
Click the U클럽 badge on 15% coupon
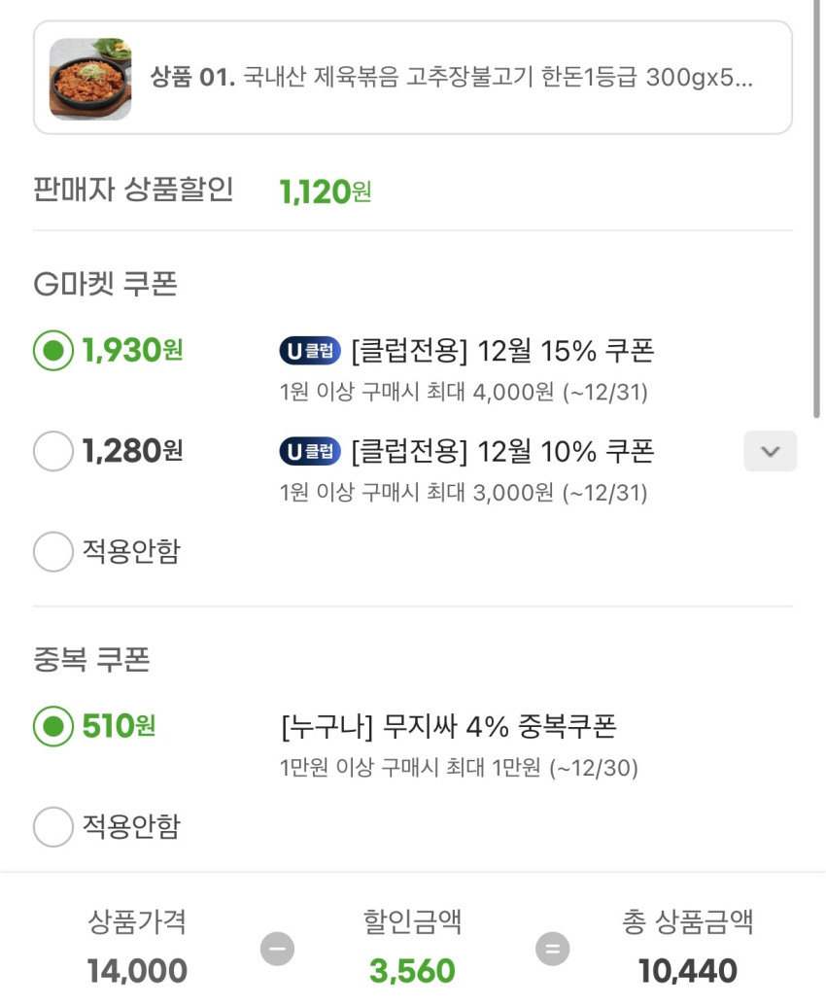309,351
